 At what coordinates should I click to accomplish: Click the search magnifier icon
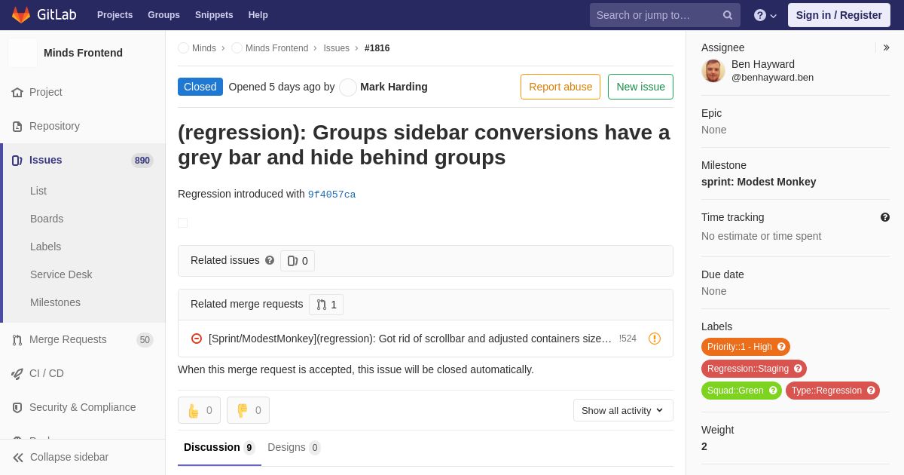[x=728, y=15]
